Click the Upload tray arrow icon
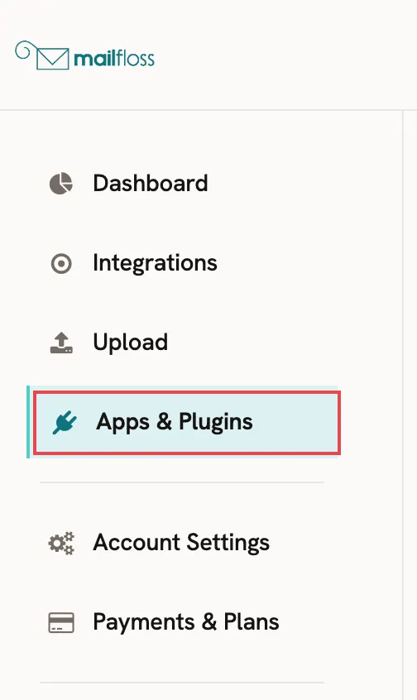This screenshot has height=700, width=417. tap(61, 343)
